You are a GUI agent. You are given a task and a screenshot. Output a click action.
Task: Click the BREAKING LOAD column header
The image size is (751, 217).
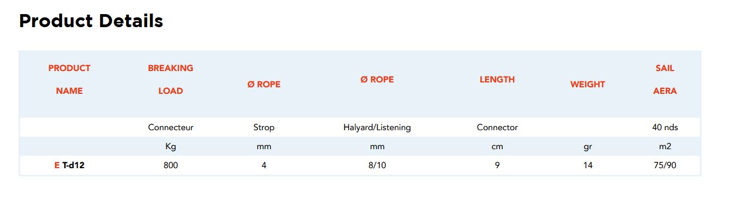(171, 79)
